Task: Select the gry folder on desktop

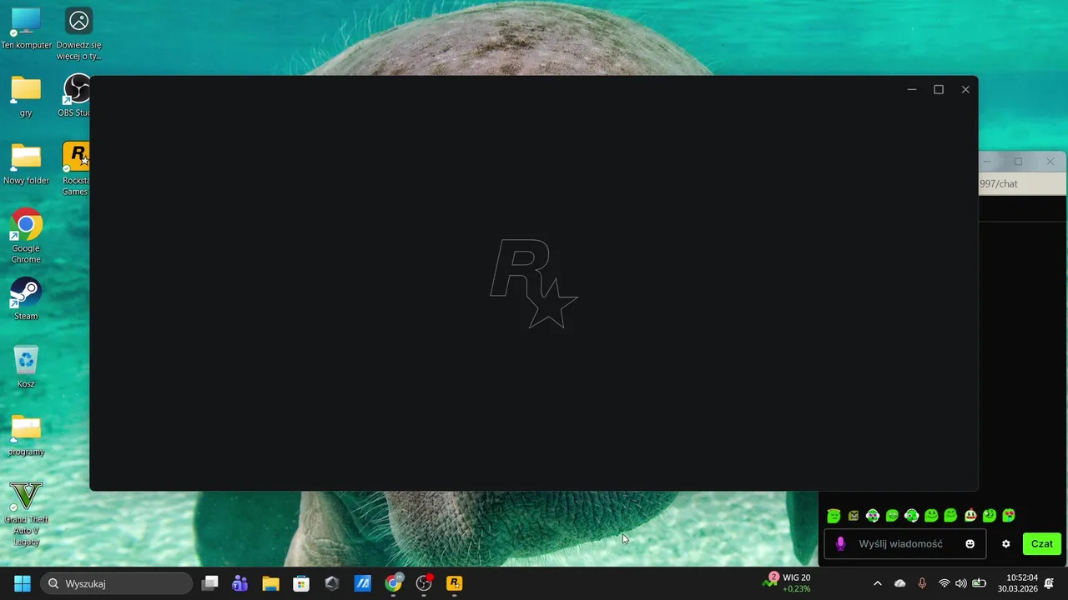Action: tap(26, 96)
